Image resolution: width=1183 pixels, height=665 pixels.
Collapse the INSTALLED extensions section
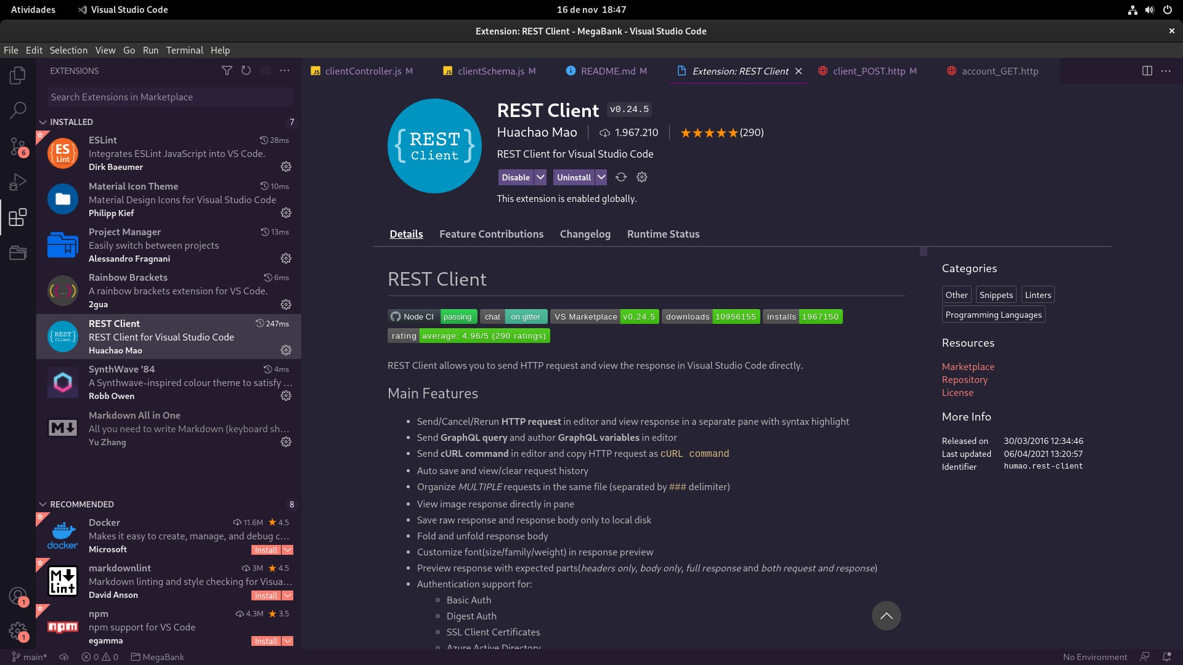point(43,122)
